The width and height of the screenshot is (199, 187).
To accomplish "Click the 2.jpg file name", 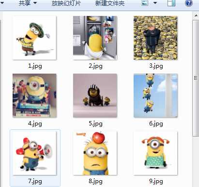I will [x=95, y=66].
